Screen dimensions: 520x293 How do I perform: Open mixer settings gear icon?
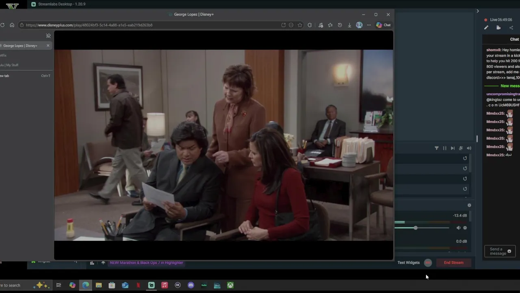pyautogui.click(x=469, y=206)
